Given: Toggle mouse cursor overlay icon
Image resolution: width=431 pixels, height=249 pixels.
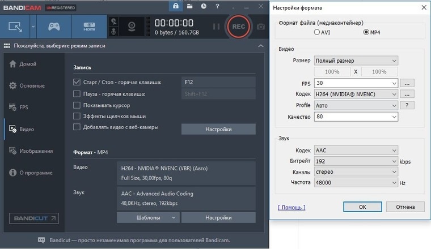Looking at the screenshot, I should click(113, 22).
